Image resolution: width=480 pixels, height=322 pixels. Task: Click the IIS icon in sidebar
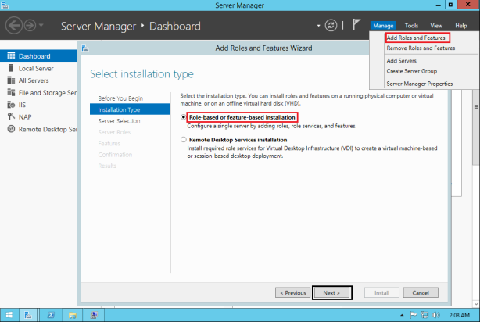(11, 105)
